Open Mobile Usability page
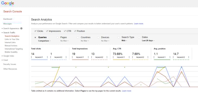The image size is (198, 97). click(x=11, y=52)
